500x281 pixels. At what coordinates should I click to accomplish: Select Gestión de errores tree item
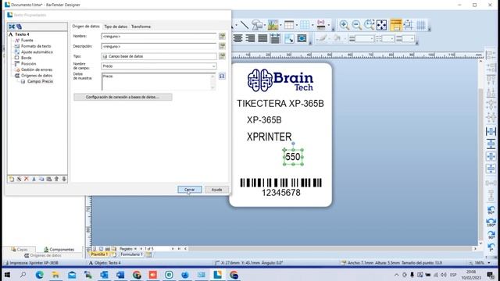37,69
